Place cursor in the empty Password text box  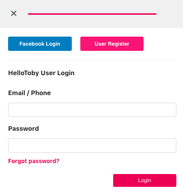point(92,145)
